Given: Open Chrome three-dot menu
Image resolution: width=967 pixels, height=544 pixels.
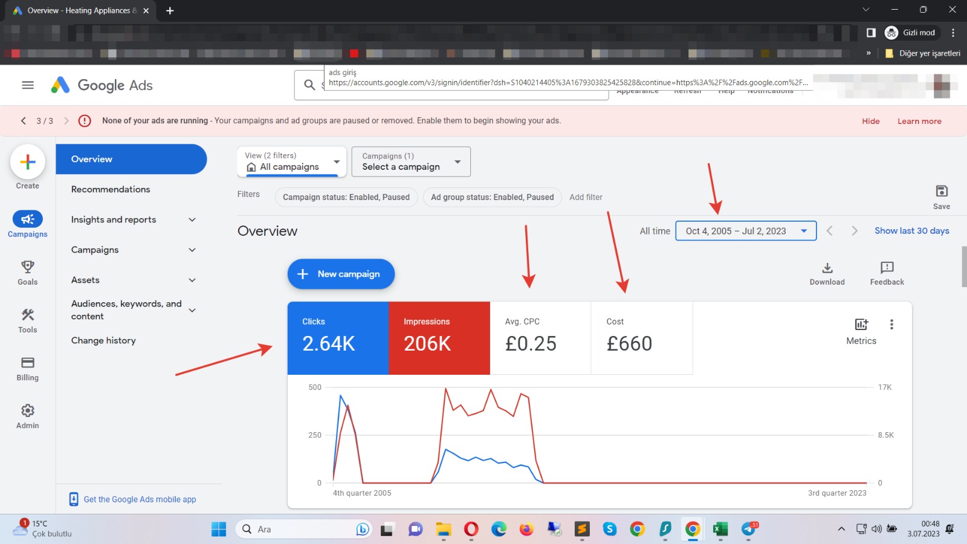Looking at the screenshot, I should coord(953,33).
